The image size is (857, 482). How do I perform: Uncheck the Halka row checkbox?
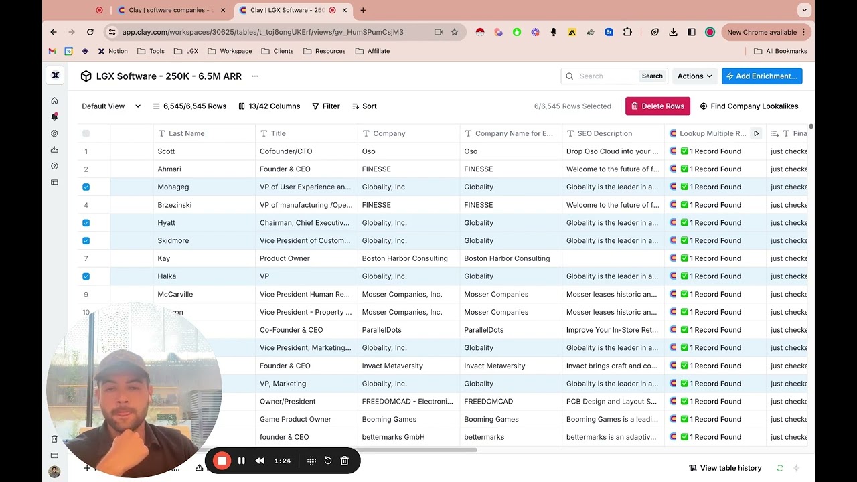pyautogui.click(x=86, y=276)
